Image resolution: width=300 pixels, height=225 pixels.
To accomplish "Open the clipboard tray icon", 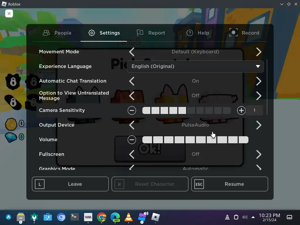I will click(x=236, y=217).
